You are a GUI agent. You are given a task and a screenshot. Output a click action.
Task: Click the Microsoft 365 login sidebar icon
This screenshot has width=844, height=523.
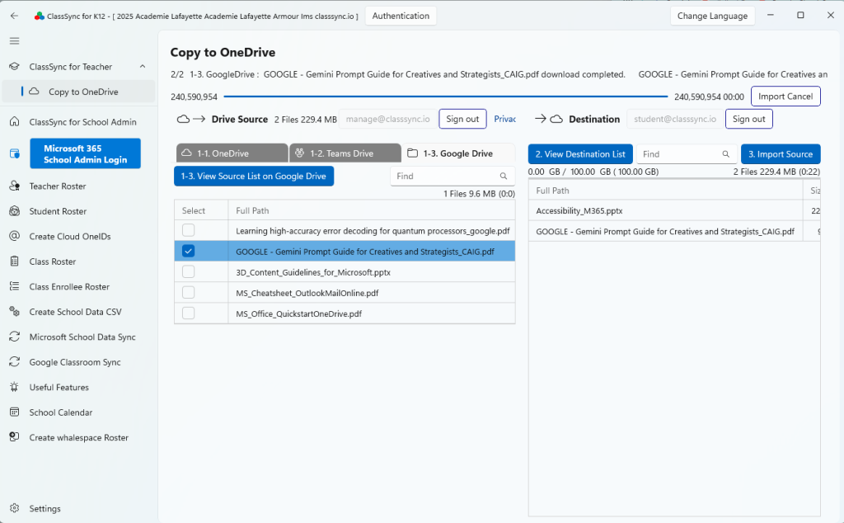[x=15, y=153]
